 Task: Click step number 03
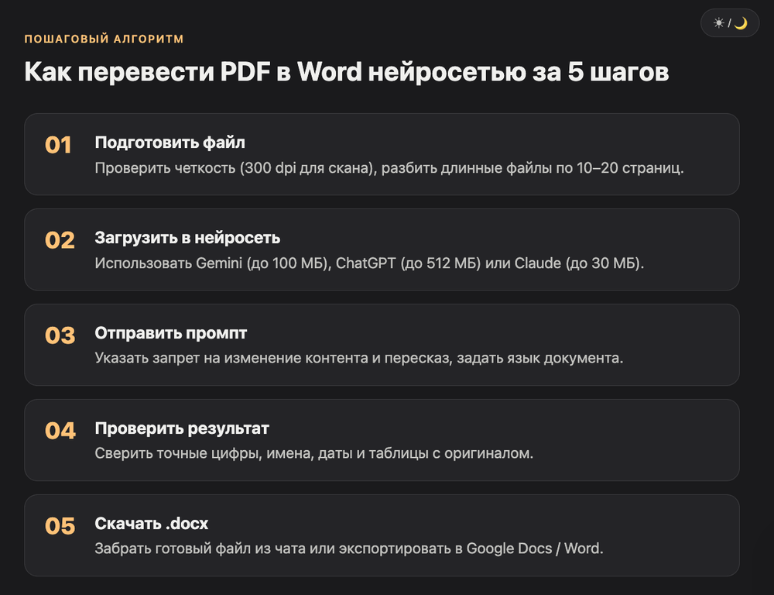tap(60, 335)
